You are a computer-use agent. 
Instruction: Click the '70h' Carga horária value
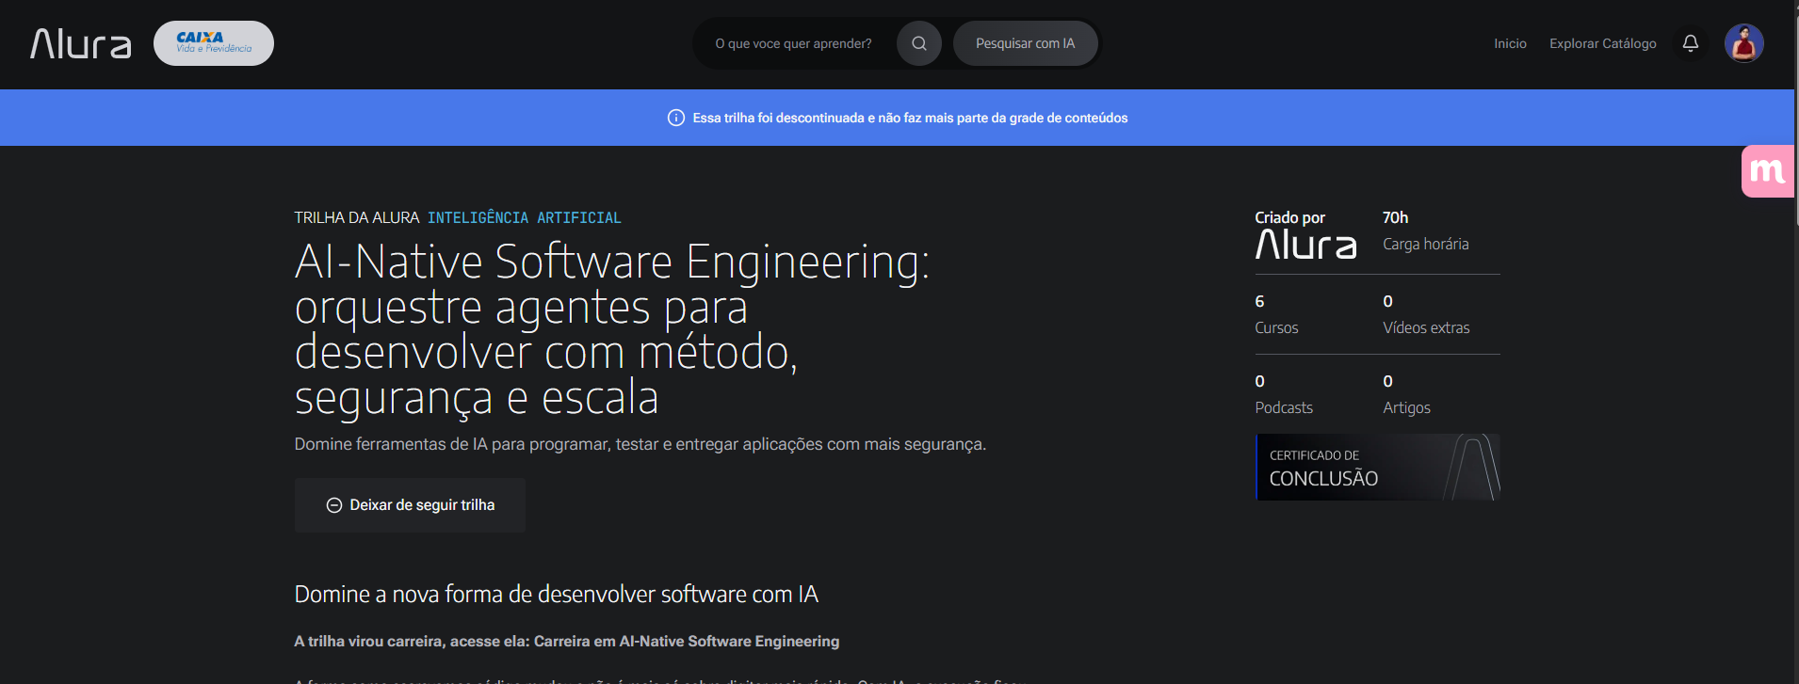tap(1395, 217)
